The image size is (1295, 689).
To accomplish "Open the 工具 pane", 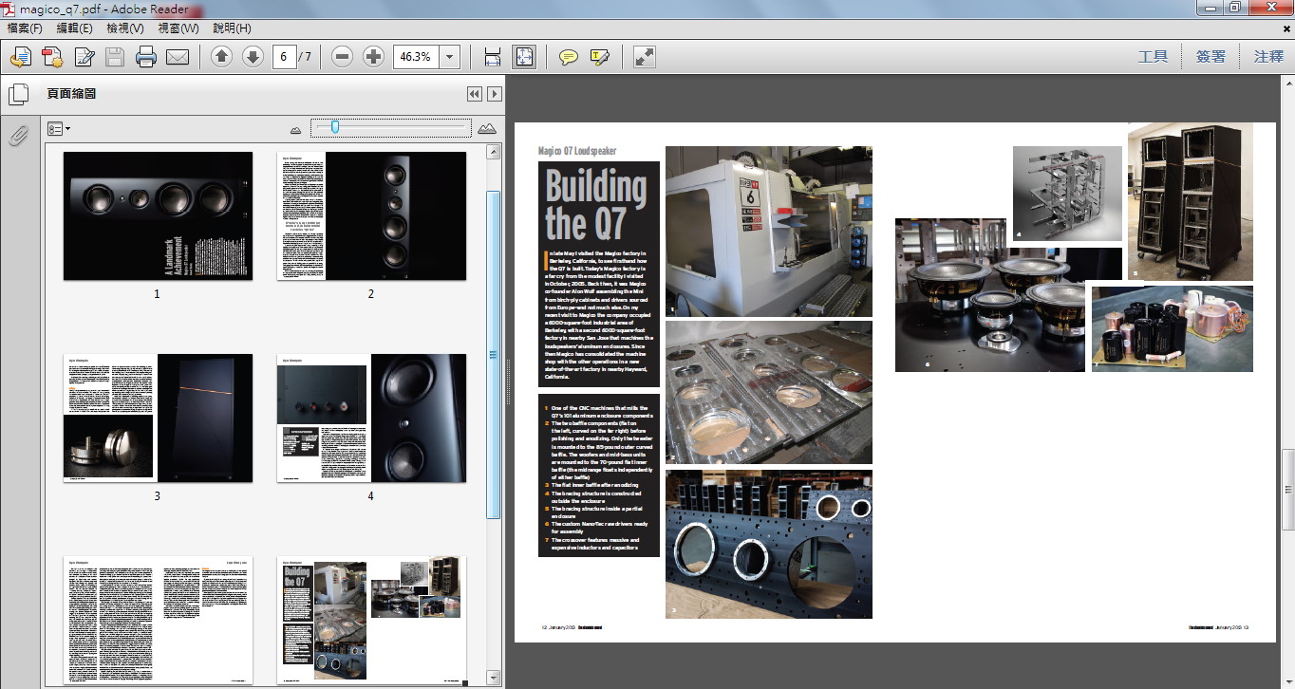I will point(1153,57).
